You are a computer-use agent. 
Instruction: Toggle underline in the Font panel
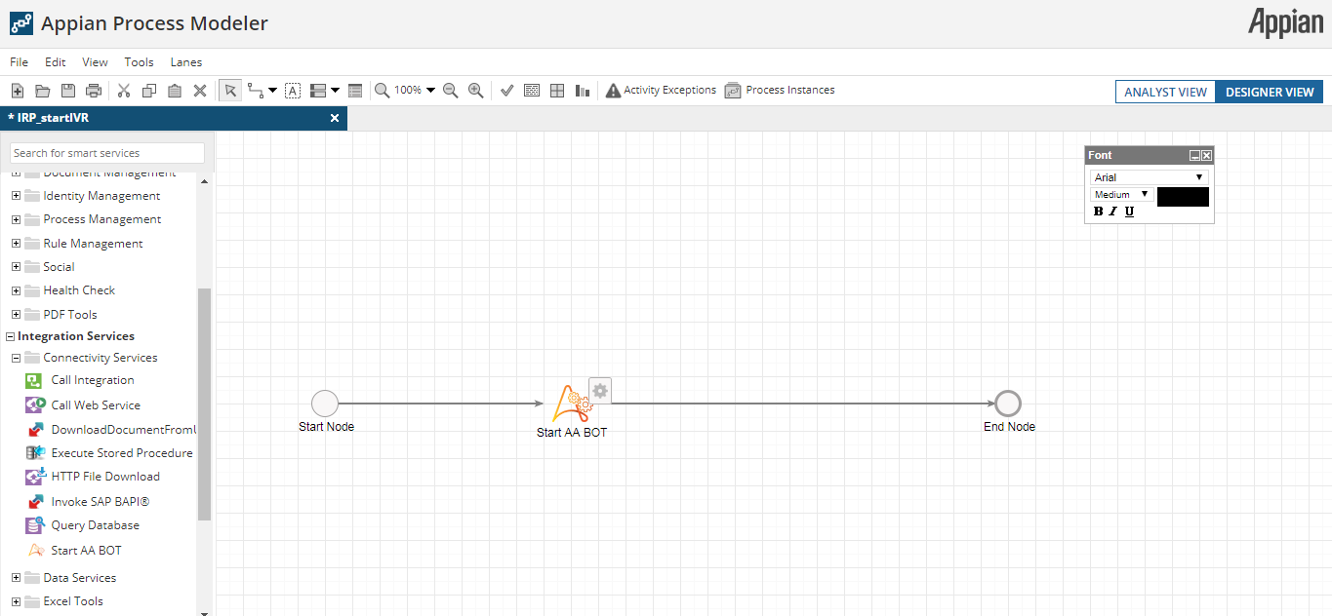click(x=1129, y=212)
